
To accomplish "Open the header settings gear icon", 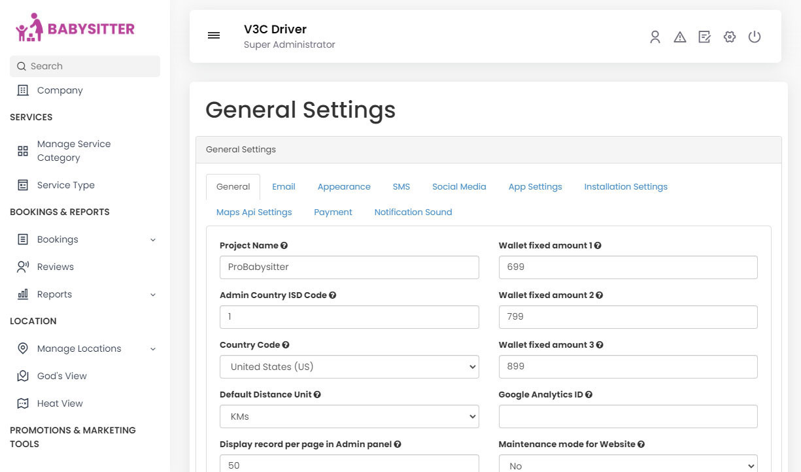I will click(729, 37).
